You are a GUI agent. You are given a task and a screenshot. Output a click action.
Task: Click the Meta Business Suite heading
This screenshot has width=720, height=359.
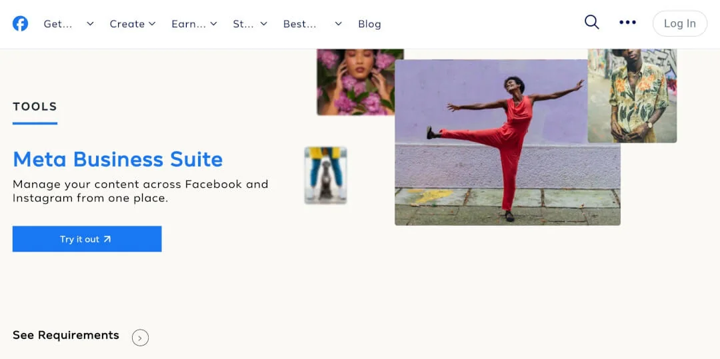[117, 159]
